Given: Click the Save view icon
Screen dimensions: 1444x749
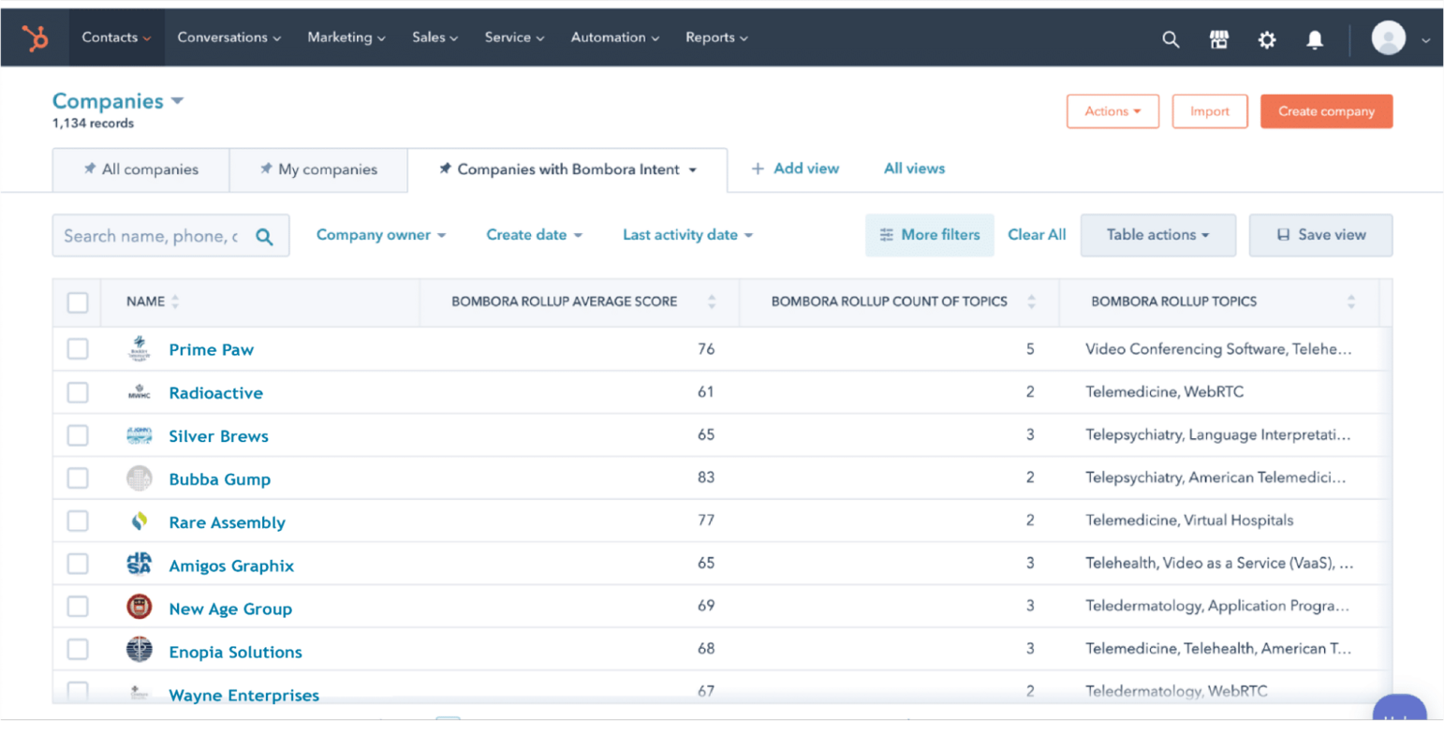Looking at the screenshot, I should pyautogui.click(x=1285, y=235).
